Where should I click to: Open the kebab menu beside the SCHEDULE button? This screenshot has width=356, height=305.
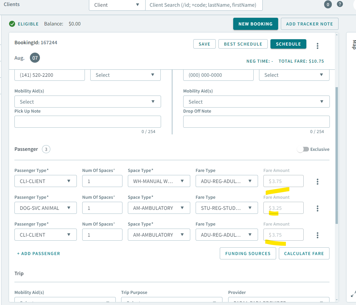(317, 46)
